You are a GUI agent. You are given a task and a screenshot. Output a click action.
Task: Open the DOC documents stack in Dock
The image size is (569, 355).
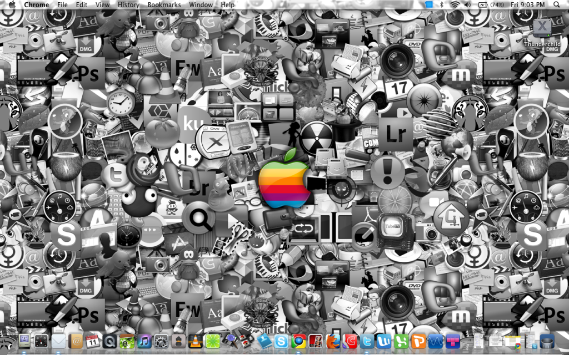click(x=478, y=342)
